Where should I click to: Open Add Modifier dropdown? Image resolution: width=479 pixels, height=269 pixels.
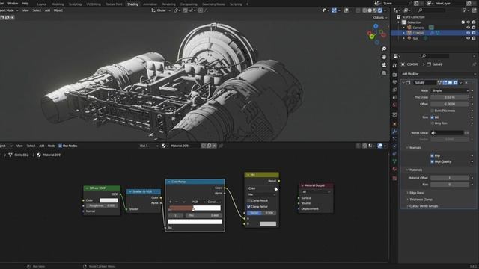[438, 74]
